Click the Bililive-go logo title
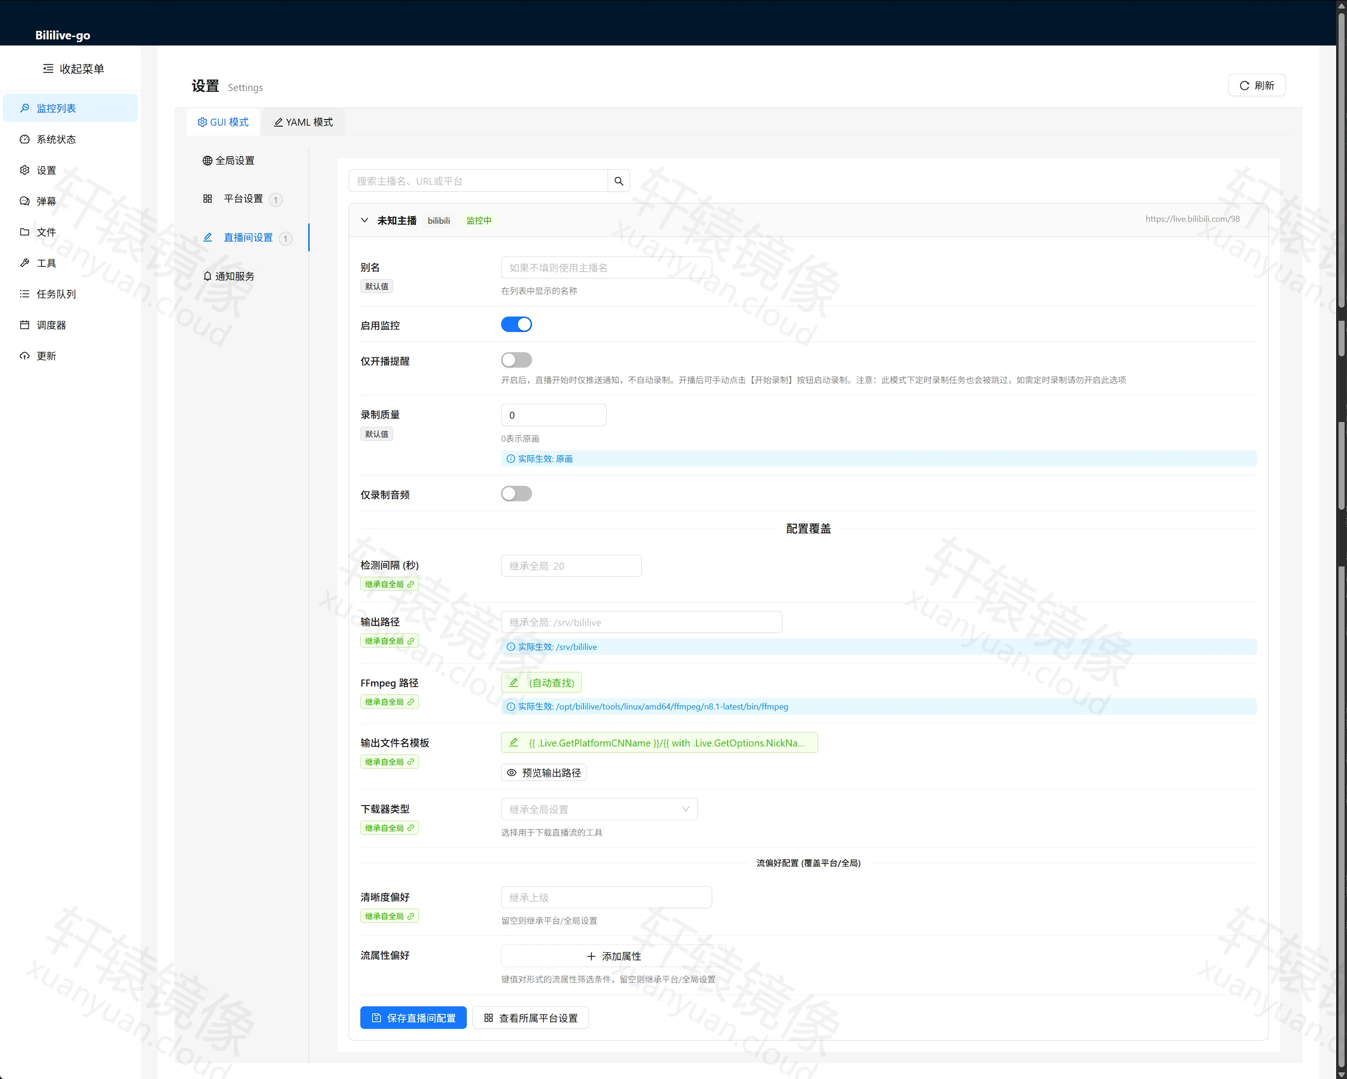This screenshot has height=1079, width=1347. click(62, 35)
